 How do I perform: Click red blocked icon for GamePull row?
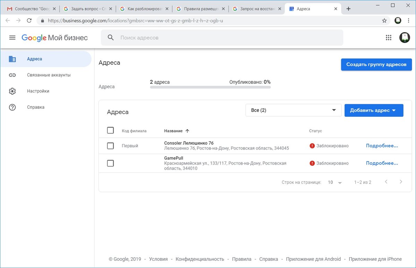[x=312, y=163]
